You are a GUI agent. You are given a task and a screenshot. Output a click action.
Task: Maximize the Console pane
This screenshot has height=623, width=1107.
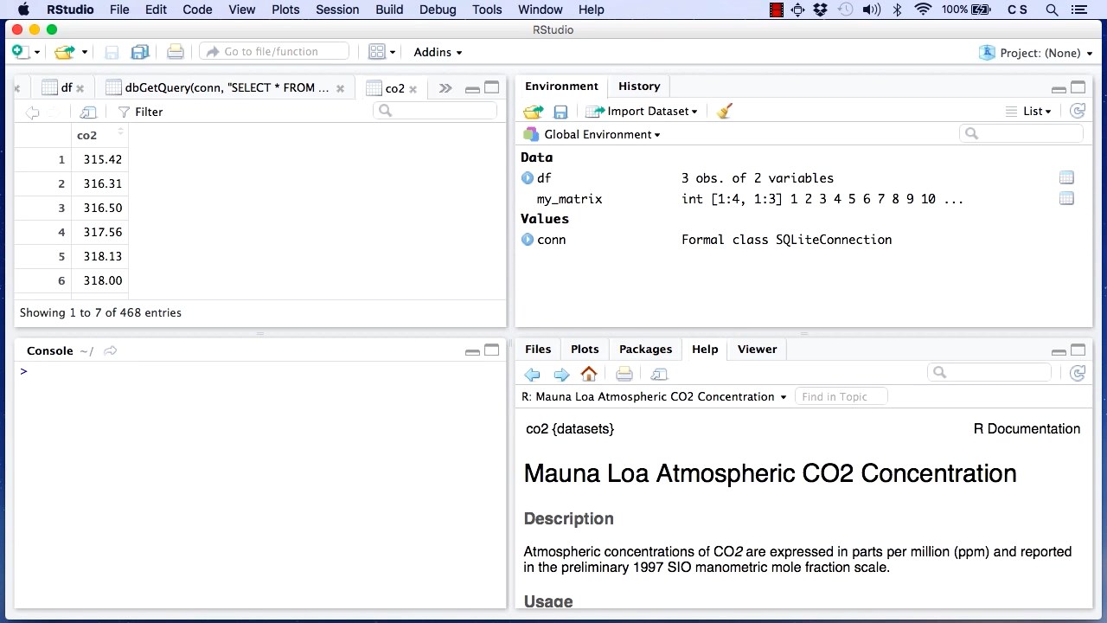pyautogui.click(x=491, y=350)
